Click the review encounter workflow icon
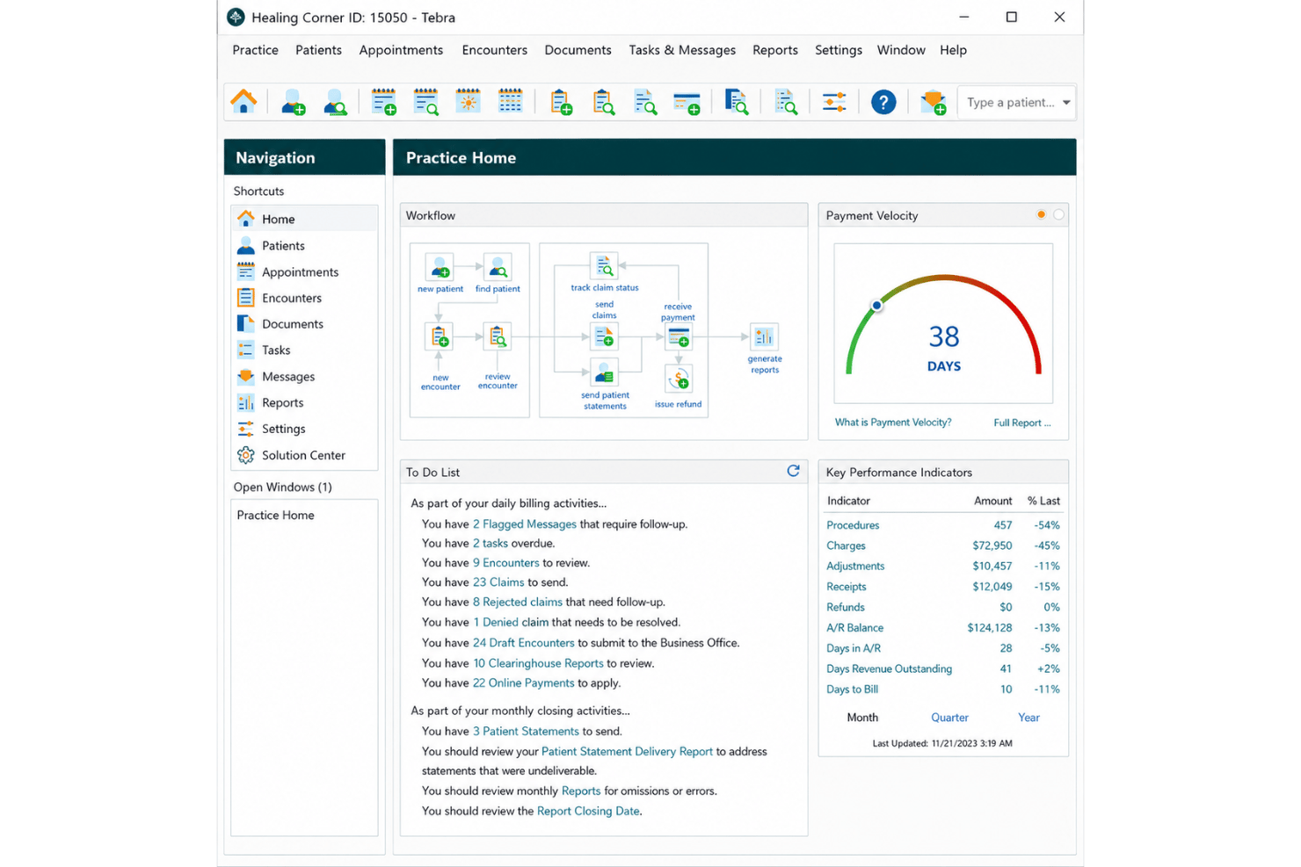Image resolution: width=1301 pixels, height=867 pixels. [498, 336]
